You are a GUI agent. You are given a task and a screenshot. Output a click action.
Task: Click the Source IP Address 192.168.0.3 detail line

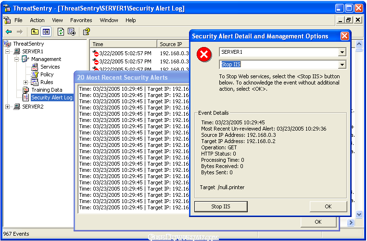coord(239,135)
